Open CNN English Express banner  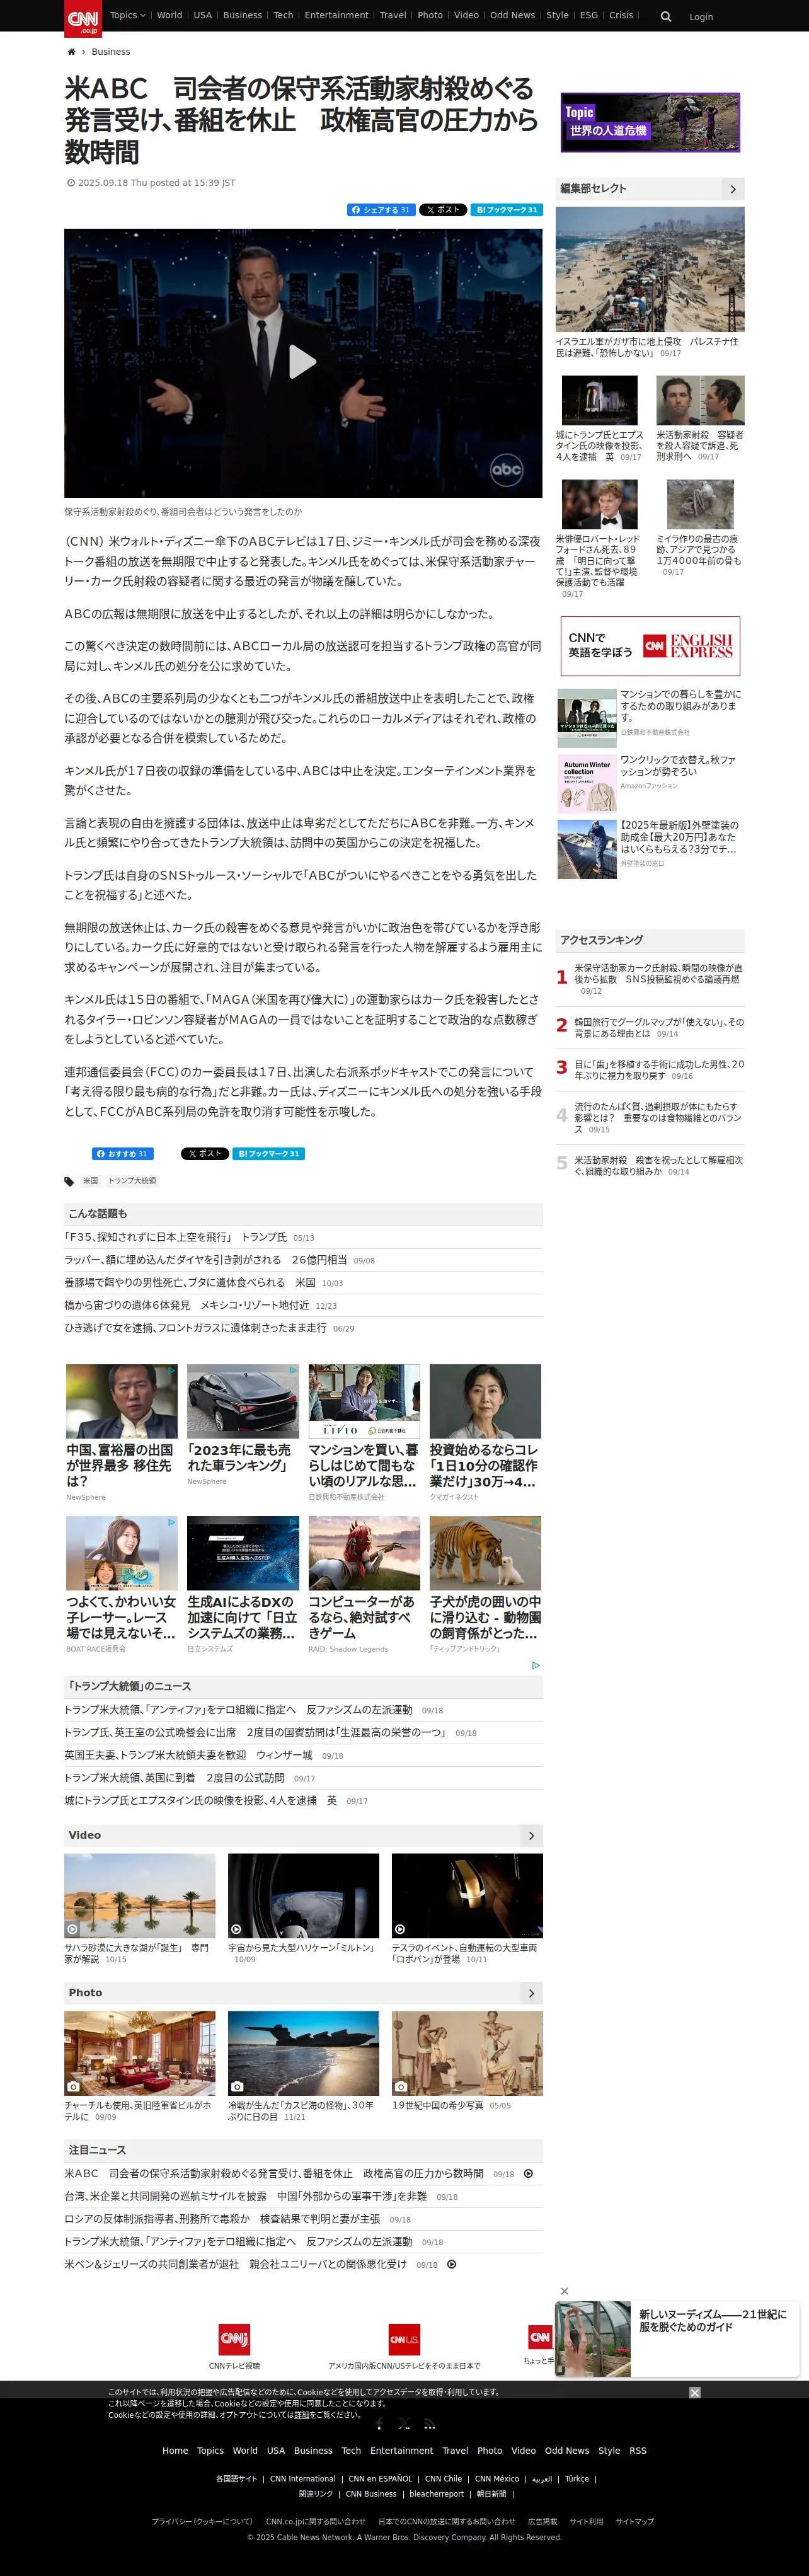[650, 646]
